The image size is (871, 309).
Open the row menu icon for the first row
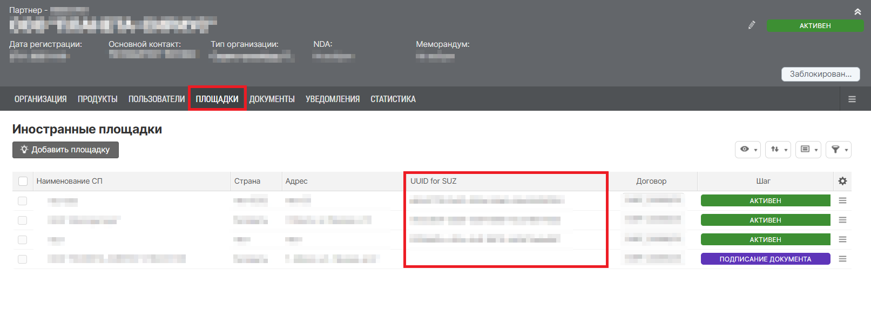point(842,200)
